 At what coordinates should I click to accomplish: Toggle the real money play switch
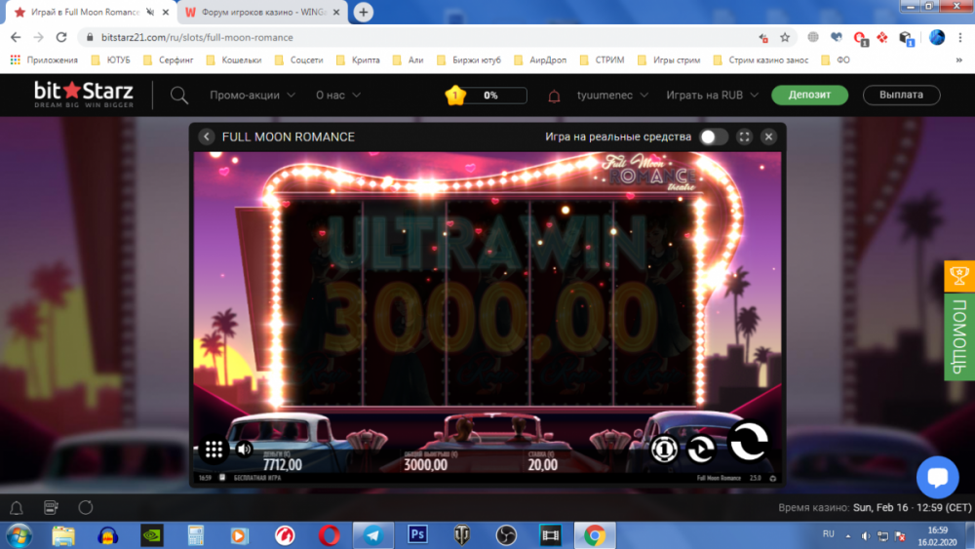pos(713,137)
